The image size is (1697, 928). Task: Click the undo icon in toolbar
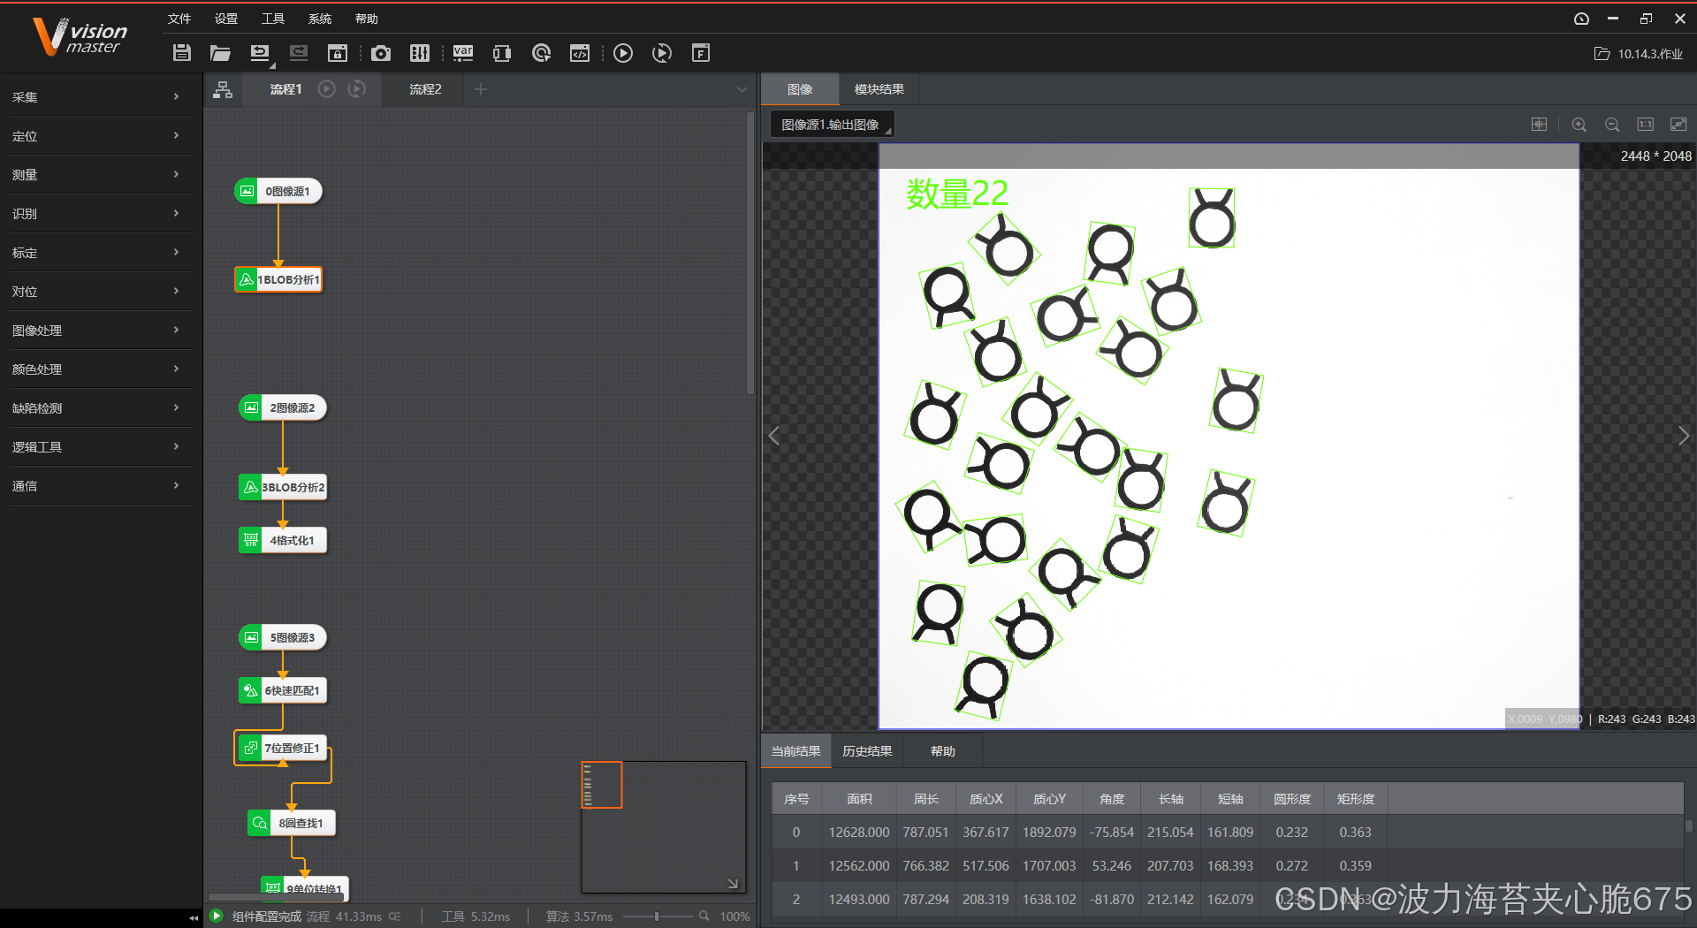tap(260, 53)
